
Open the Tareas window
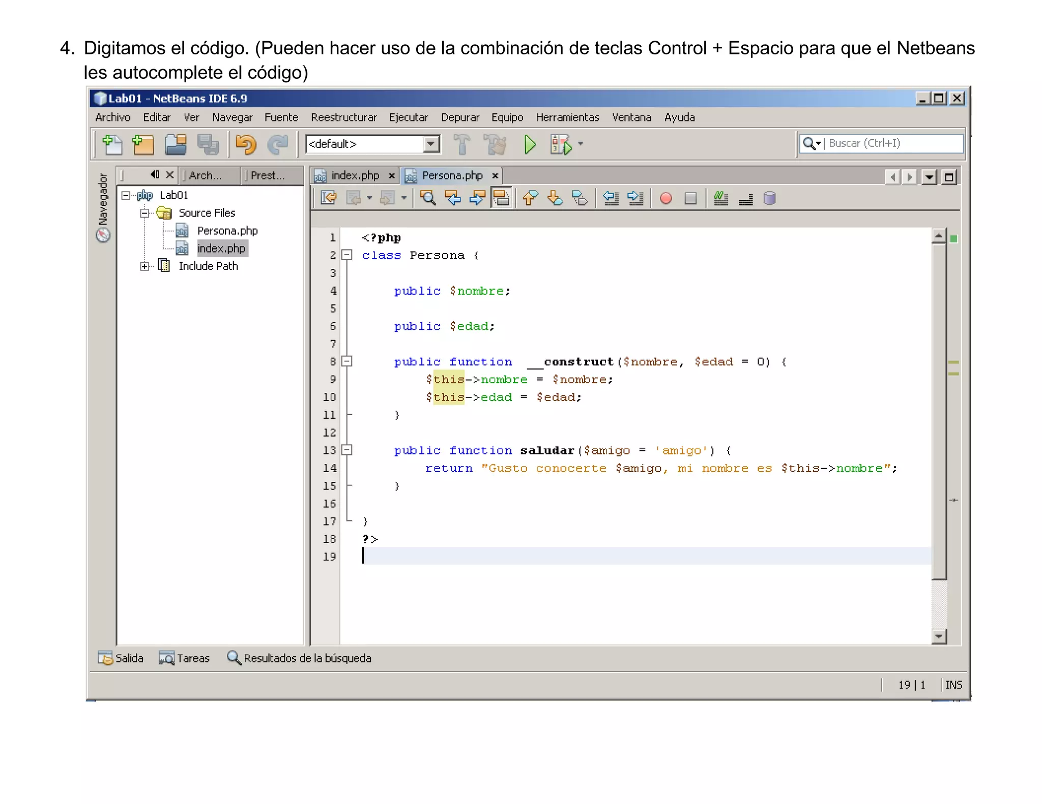pyautogui.click(x=185, y=659)
